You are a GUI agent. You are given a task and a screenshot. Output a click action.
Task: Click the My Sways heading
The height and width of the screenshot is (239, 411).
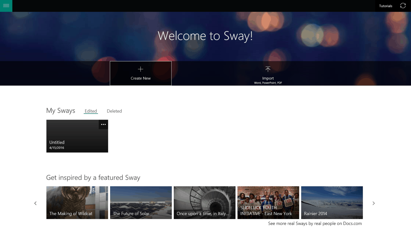point(60,110)
